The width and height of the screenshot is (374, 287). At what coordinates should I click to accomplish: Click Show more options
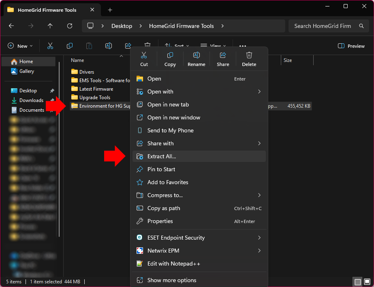point(199,280)
